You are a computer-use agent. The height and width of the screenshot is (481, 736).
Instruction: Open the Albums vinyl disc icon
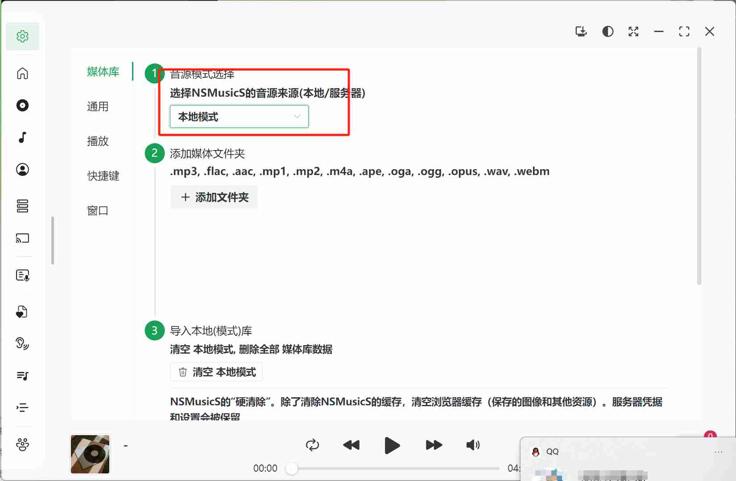click(22, 106)
